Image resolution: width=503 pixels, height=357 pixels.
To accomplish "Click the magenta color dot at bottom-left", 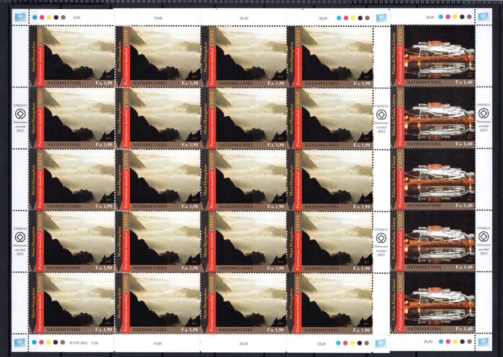I will 41,342.
